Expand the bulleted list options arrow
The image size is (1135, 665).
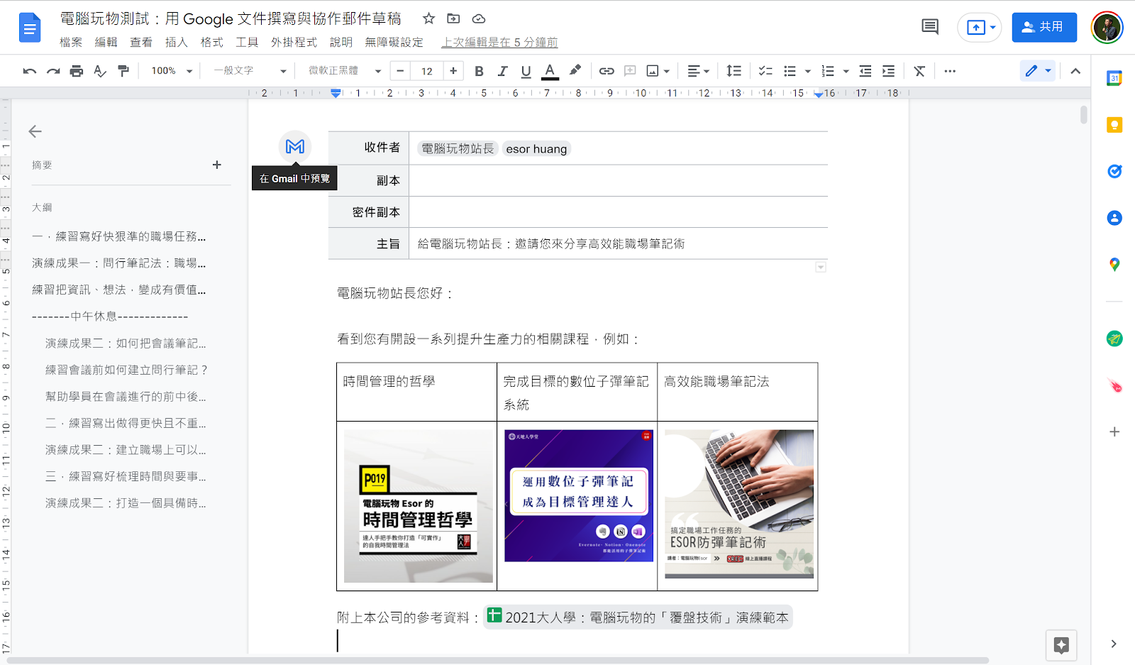point(808,71)
